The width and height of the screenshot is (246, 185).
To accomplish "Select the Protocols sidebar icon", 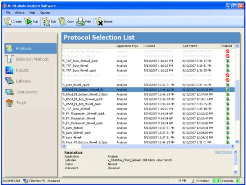I will click(9, 48).
